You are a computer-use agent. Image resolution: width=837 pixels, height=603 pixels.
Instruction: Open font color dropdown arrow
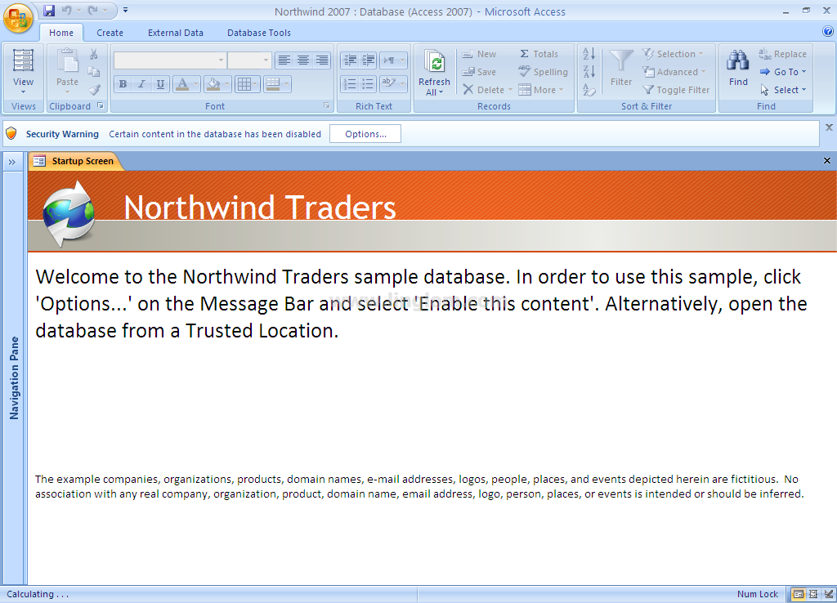(x=196, y=84)
